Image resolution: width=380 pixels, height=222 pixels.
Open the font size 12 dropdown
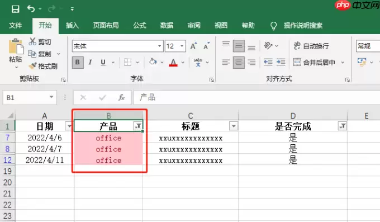tap(182, 46)
